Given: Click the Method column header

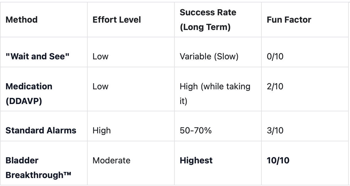Looking at the screenshot, I should click(21, 20).
